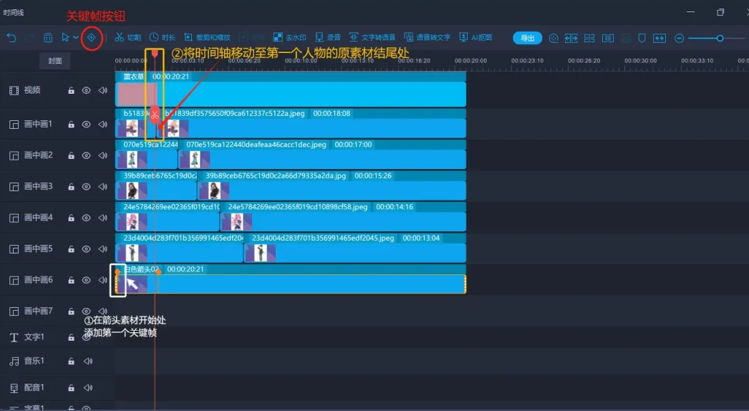Screen dimensions: 749x411
Task: Split the clip with 切割 scissors
Action: click(x=127, y=37)
